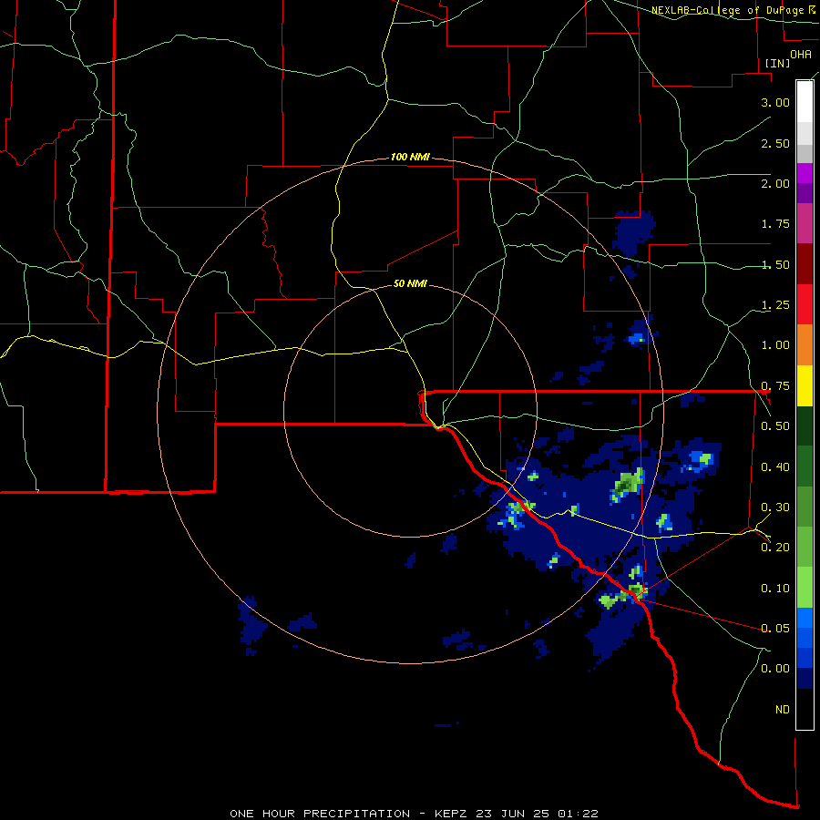Click the orange 1.00 inch legend swatch

click(x=805, y=344)
